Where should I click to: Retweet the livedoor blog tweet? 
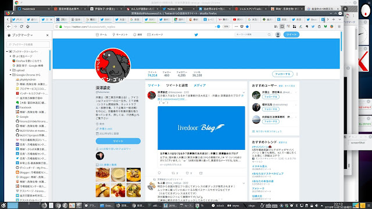point(173,173)
